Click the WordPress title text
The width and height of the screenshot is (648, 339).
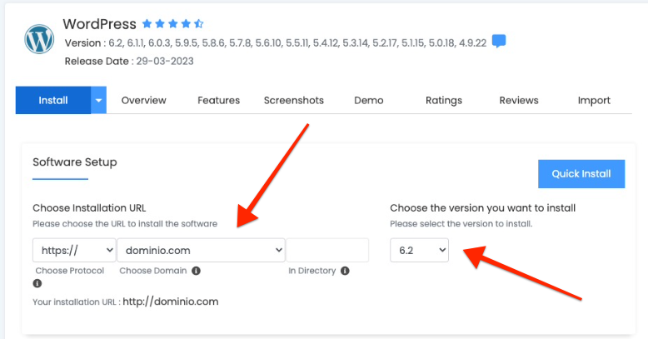click(100, 24)
